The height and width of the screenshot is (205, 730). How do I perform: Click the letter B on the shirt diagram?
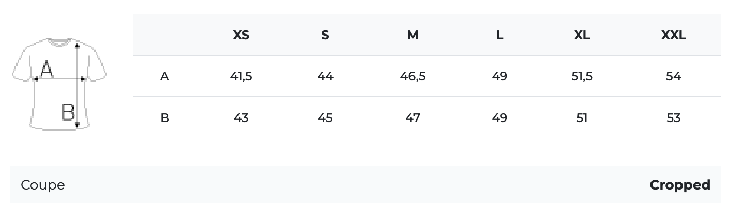pos(68,112)
